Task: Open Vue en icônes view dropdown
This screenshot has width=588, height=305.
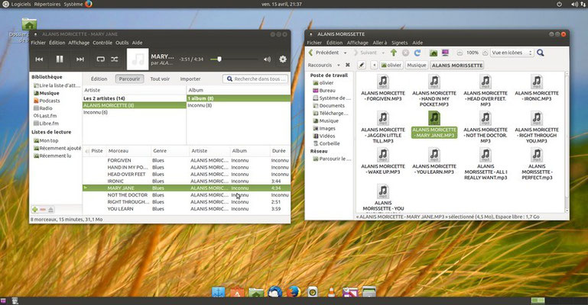Action: coord(512,53)
